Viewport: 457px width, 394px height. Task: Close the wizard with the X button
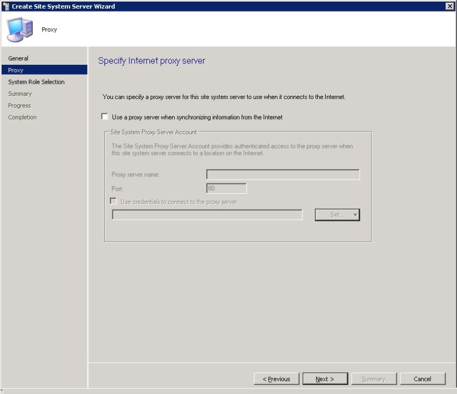click(x=450, y=7)
